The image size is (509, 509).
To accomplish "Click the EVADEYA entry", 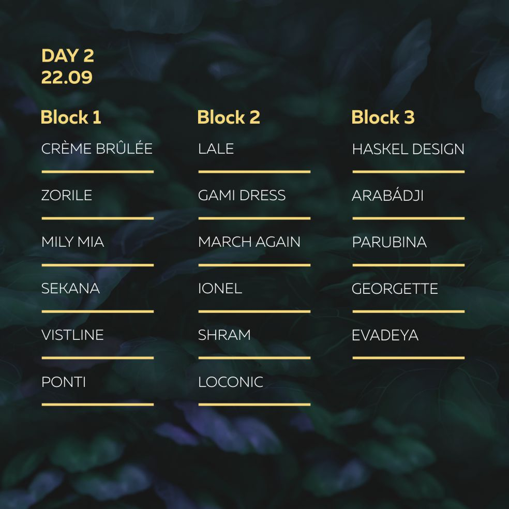I will [x=385, y=335].
